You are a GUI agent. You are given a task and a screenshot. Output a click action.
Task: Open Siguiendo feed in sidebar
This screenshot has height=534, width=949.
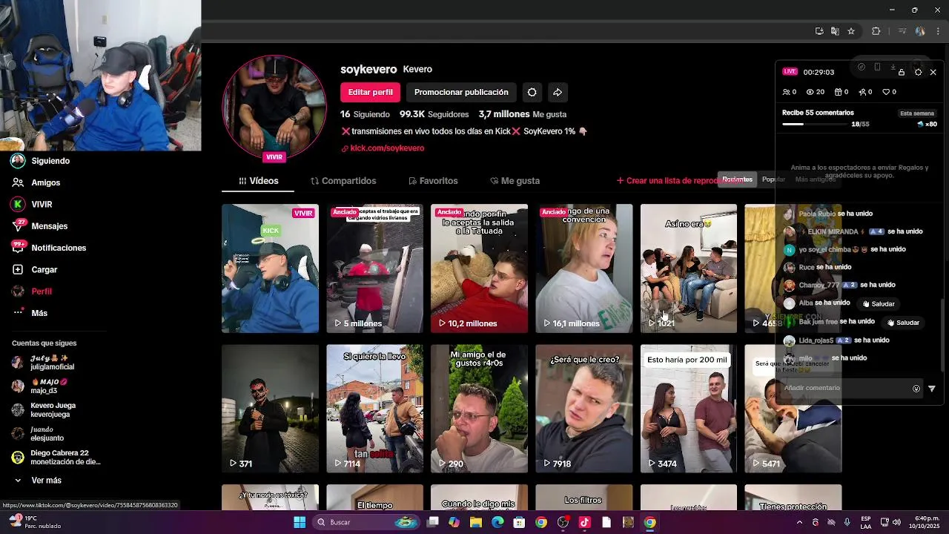click(x=41, y=161)
